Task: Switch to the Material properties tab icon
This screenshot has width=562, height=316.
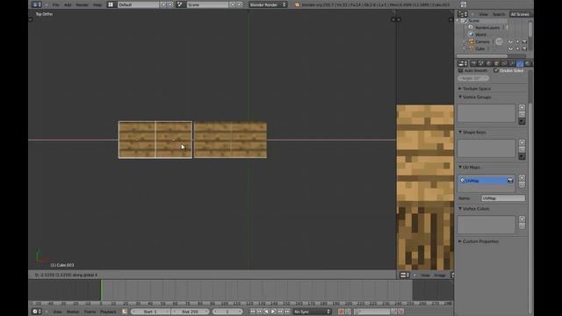Action: tap(527, 63)
